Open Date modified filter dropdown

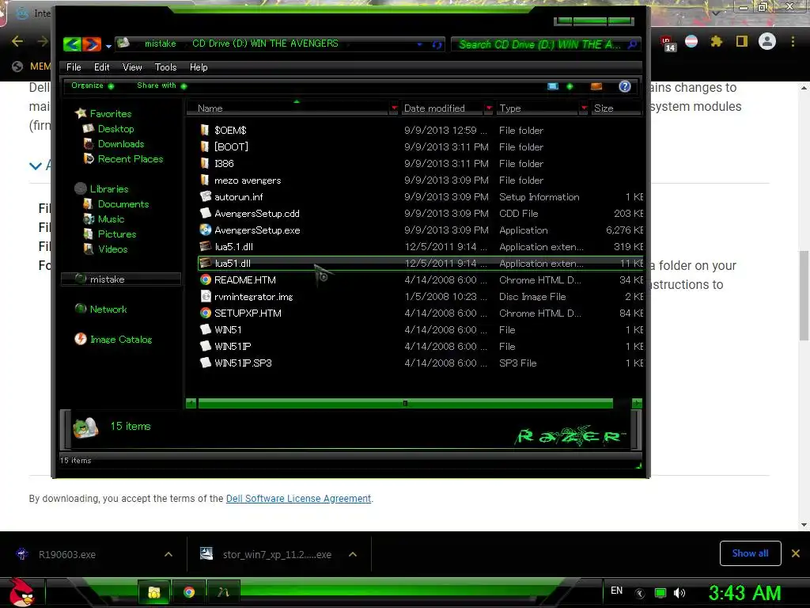point(489,108)
